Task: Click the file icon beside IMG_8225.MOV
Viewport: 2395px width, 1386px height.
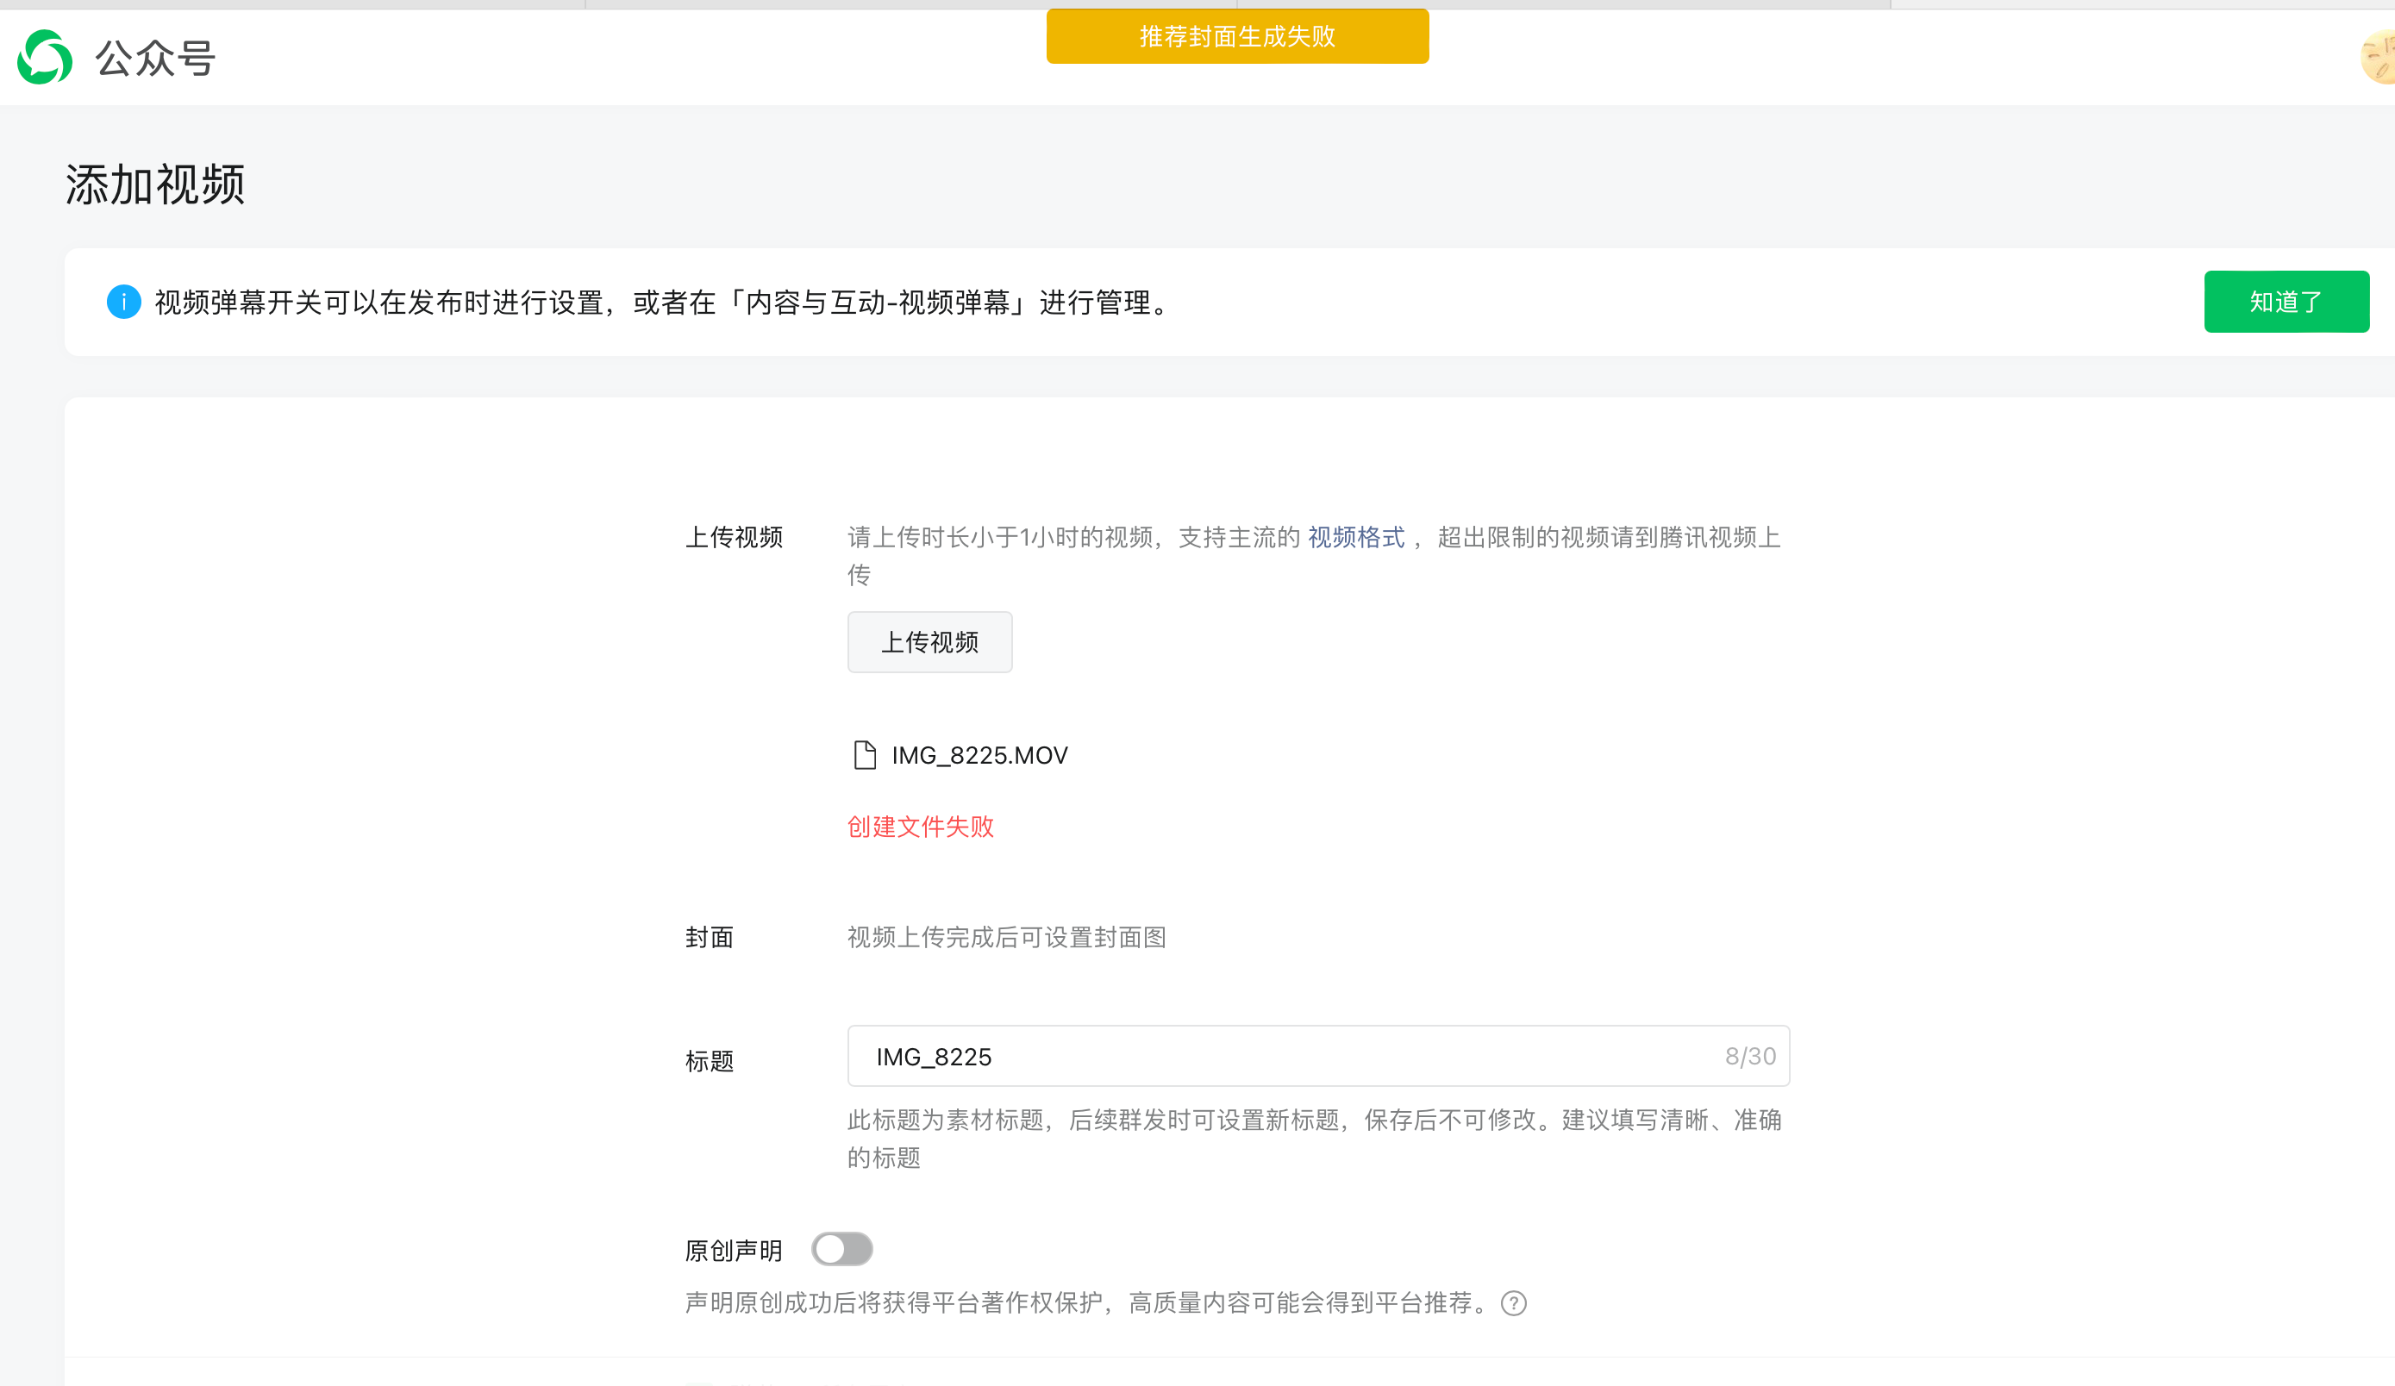Action: coord(864,755)
